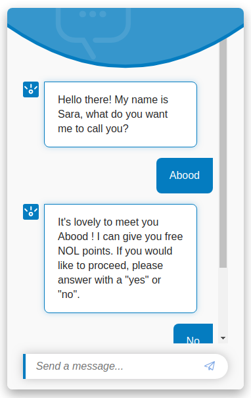Click the chat bubble tail in the header logo
Screen dimensions: 251x398
(88, 48)
